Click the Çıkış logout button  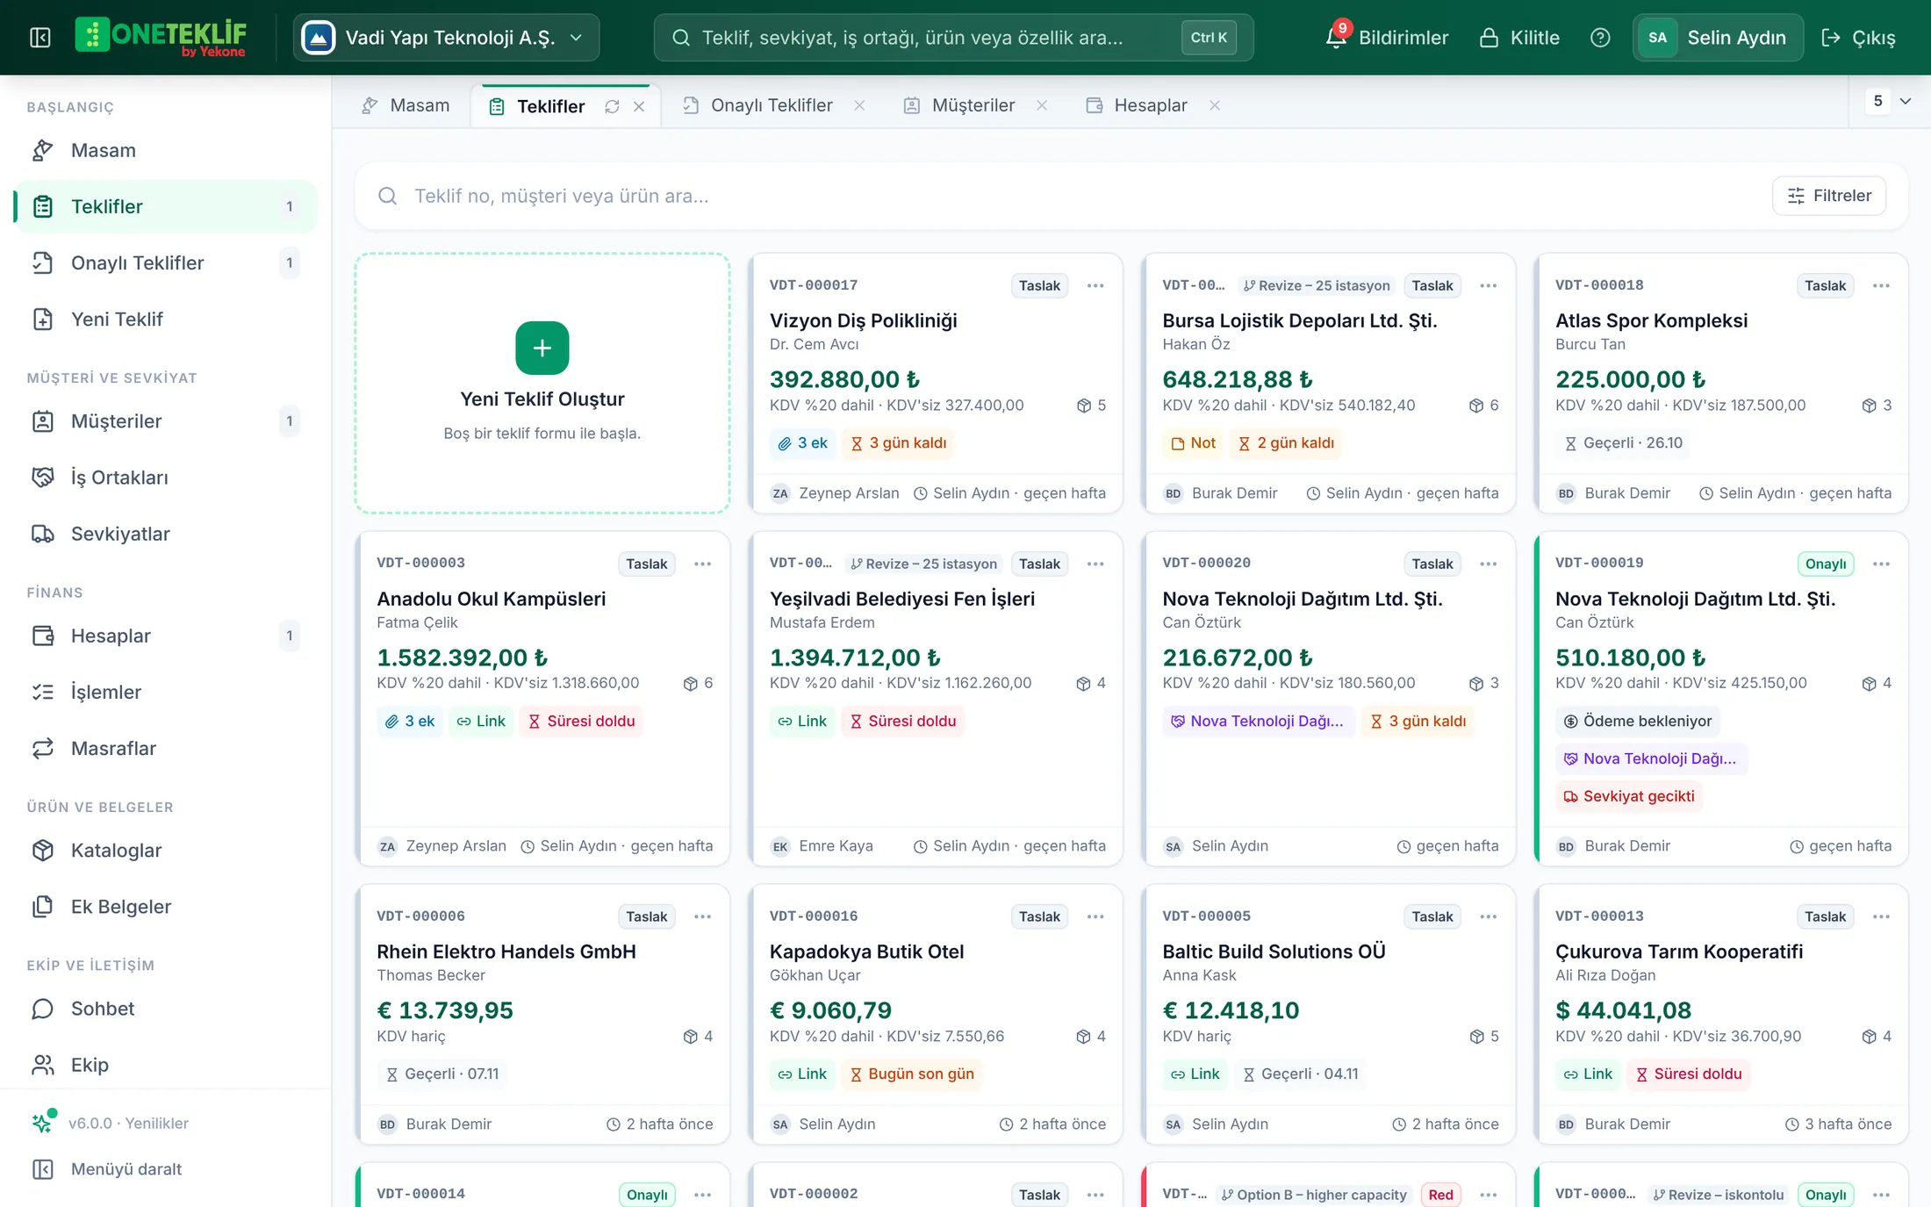click(x=1858, y=38)
